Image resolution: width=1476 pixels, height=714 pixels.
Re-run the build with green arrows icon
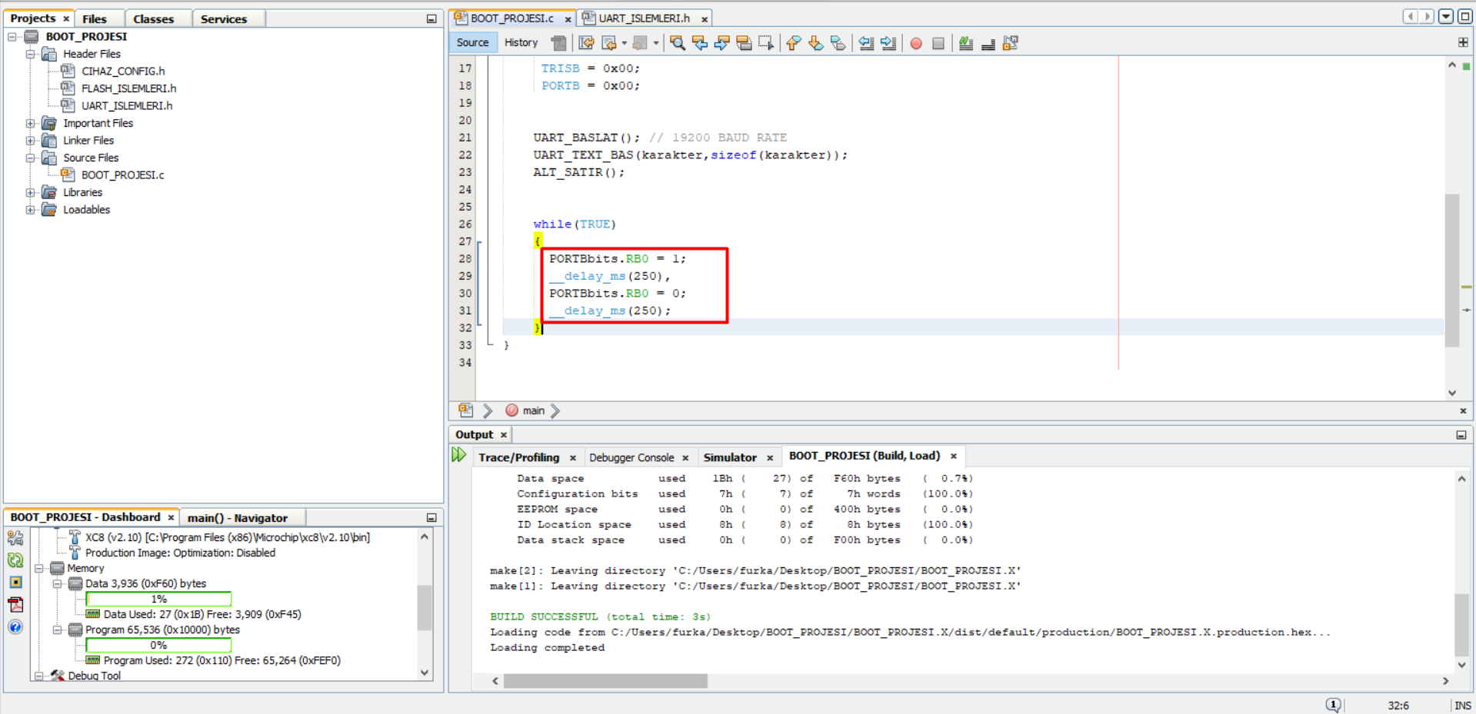[459, 455]
